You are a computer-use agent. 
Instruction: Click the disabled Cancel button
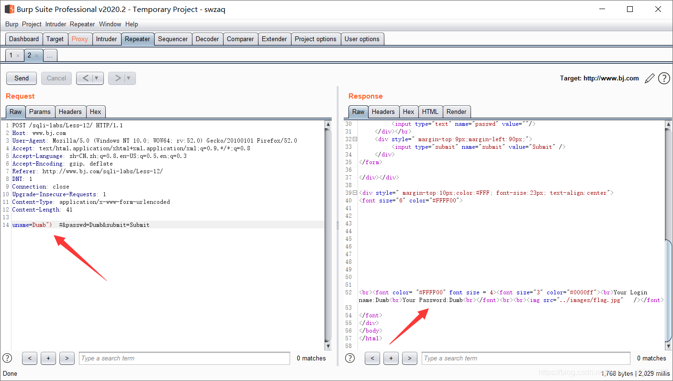click(56, 78)
